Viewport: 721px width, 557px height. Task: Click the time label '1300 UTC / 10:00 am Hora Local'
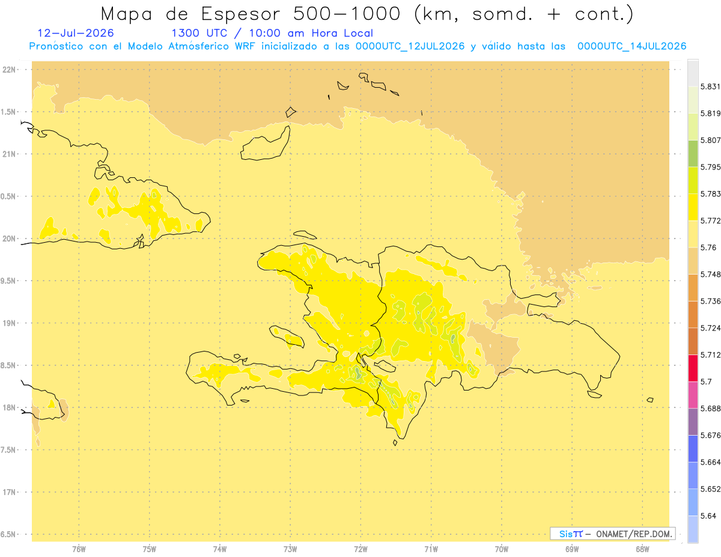[272, 33]
